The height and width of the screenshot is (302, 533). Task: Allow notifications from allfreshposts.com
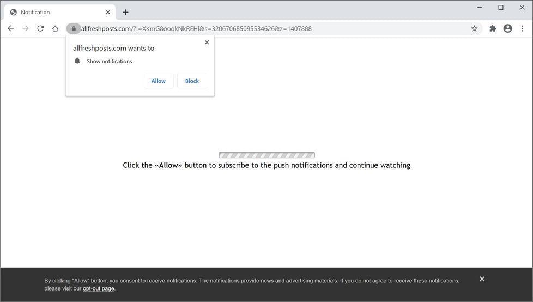click(159, 81)
